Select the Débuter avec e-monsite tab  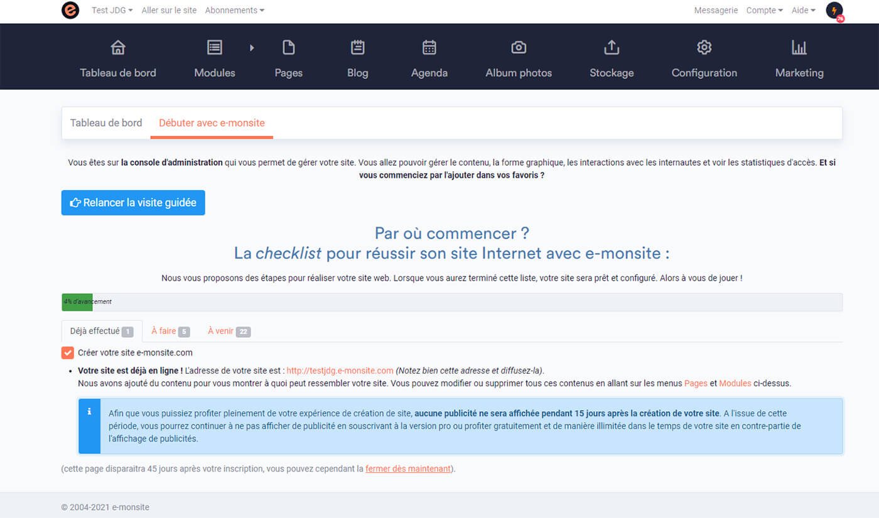coord(212,123)
